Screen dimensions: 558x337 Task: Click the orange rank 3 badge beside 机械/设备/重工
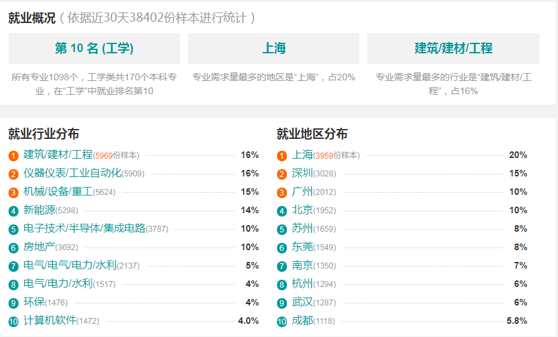[x=14, y=192]
